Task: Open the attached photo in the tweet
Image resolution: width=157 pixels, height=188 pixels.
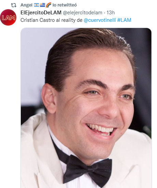Action: [x=86, y=108]
